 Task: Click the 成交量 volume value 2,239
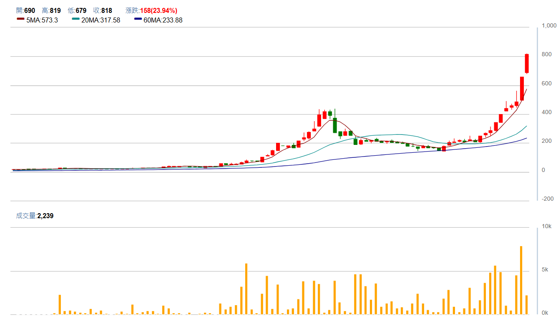coord(45,216)
